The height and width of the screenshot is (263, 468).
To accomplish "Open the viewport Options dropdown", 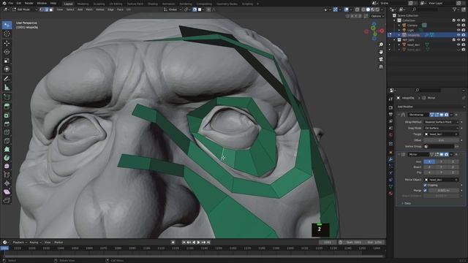I will point(377,16).
